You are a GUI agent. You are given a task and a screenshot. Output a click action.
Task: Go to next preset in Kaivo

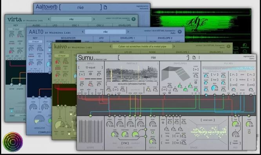click(174, 46)
